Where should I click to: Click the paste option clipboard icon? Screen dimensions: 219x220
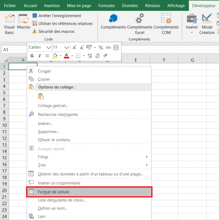coord(41,96)
